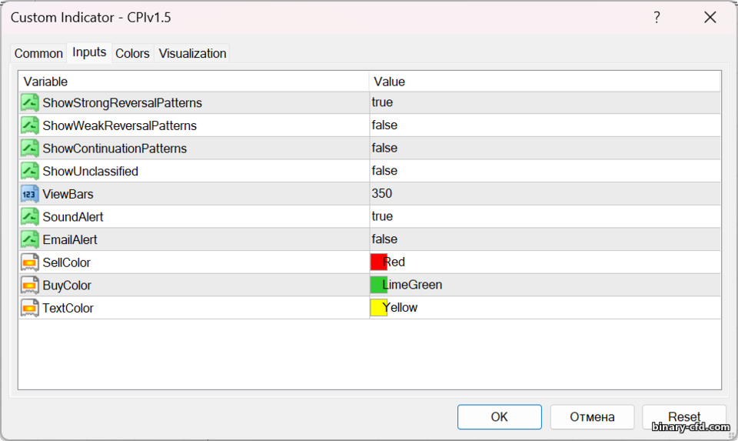Click the ShowStrongReversalPatterns boolean icon
Image resolution: width=738 pixels, height=441 pixels.
[x=30, y=102]
